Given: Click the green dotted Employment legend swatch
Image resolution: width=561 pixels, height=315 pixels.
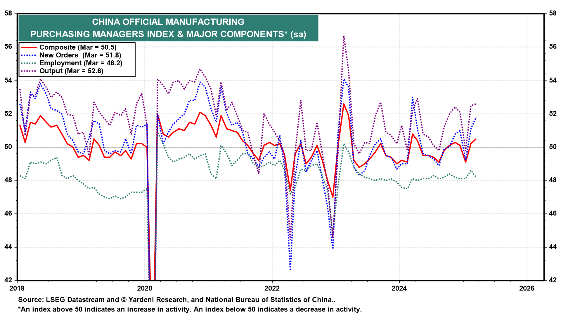Looking at the screenshot, I should (x=28, y=63).
